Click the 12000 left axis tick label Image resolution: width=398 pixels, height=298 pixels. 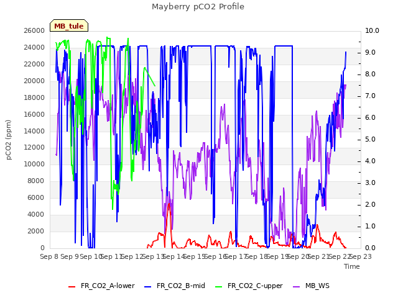click(34, 148)
